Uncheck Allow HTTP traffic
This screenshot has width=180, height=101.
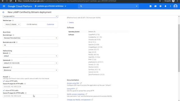coord(4,81)
